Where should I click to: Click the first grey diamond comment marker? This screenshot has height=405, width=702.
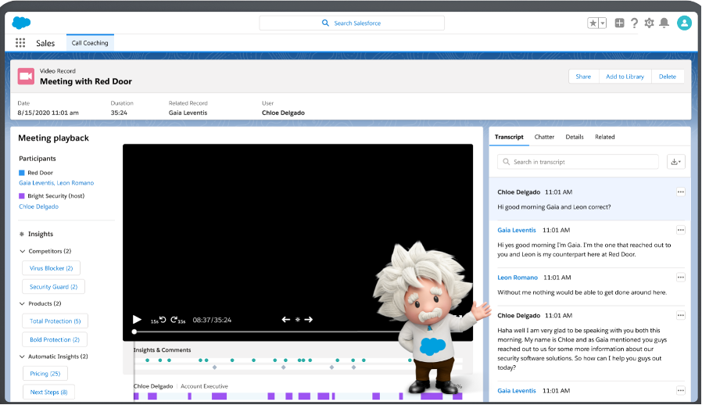(x=214, y=367)
